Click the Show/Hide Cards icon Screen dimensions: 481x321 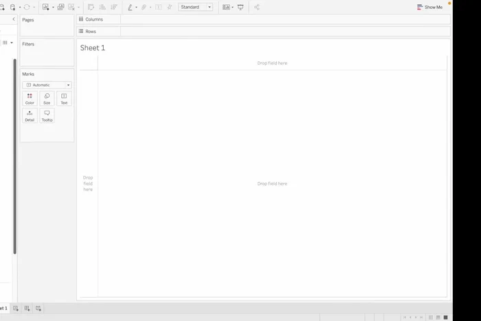pos(226,7)
